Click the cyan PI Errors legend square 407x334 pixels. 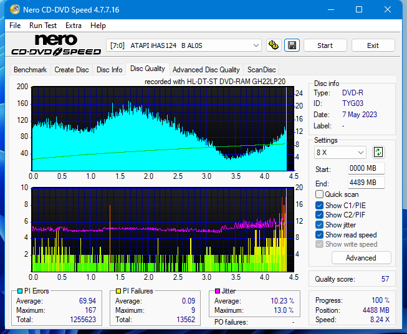(x=20, y=291)
